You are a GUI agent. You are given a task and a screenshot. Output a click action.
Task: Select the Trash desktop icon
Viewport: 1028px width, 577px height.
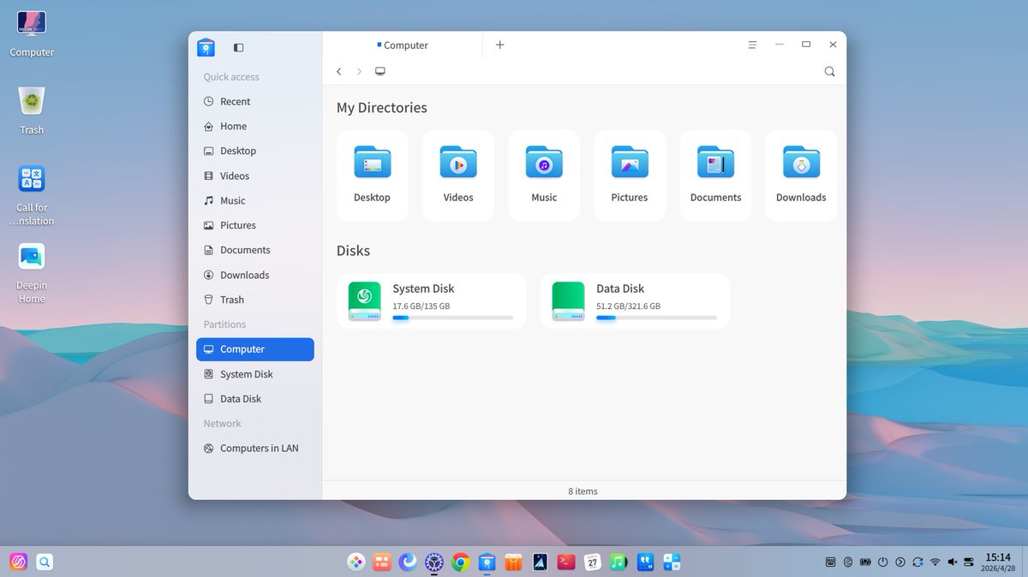tap(32, 110)
